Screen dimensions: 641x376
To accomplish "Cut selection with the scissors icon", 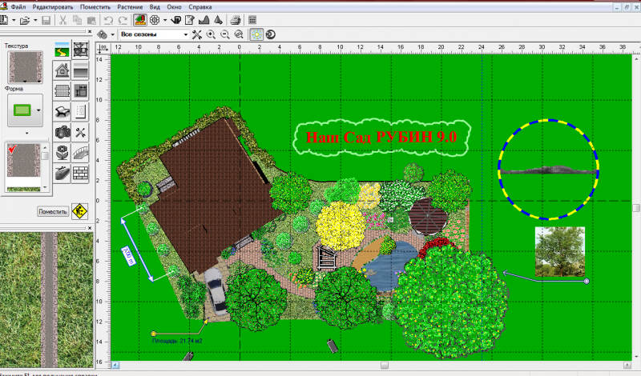I will (63, 19).
